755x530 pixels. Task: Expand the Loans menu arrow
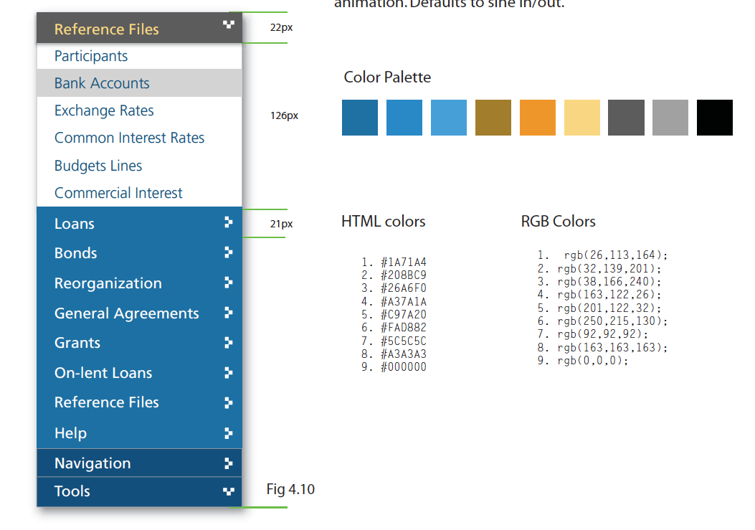229,223
